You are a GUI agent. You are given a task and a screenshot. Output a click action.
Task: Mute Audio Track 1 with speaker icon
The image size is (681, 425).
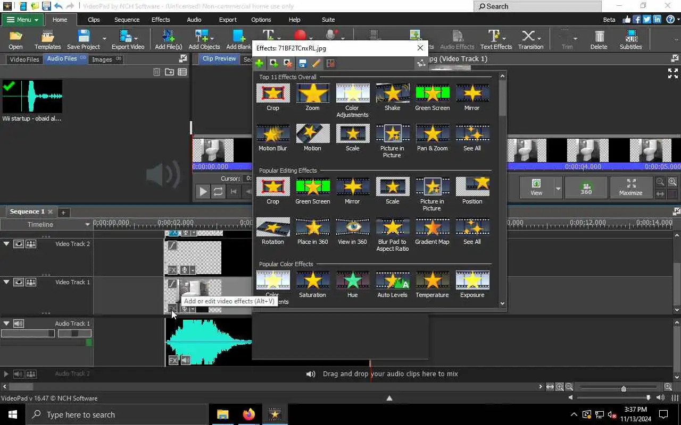coord(19,324)
